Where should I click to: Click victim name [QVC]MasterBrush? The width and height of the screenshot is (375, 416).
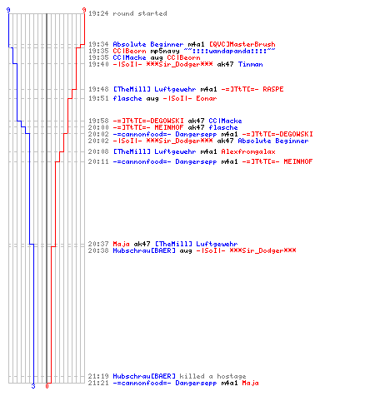242,44
